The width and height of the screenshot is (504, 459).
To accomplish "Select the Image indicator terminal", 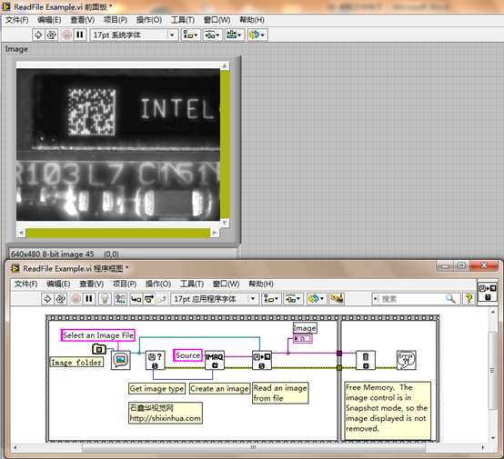I will coord(303,338).
